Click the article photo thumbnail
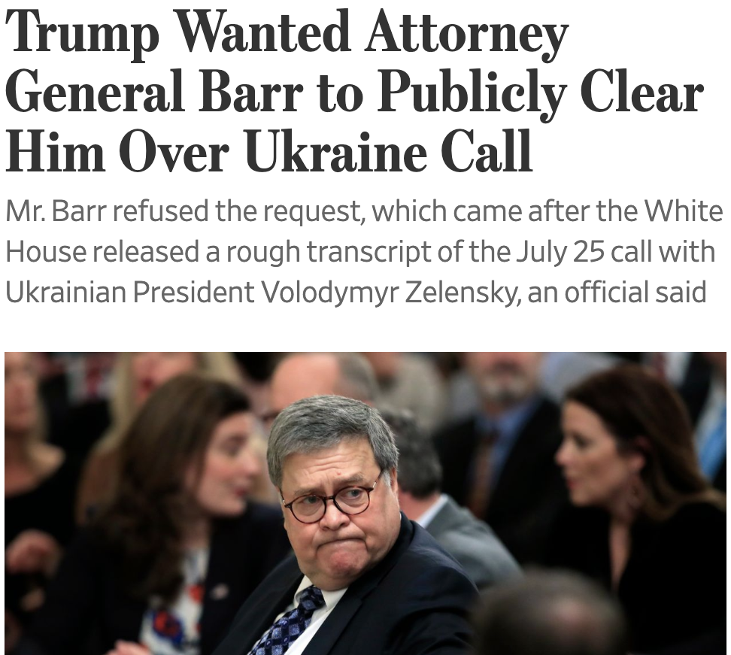Screen dimensions: 731x655 click(x=365, y=502)
